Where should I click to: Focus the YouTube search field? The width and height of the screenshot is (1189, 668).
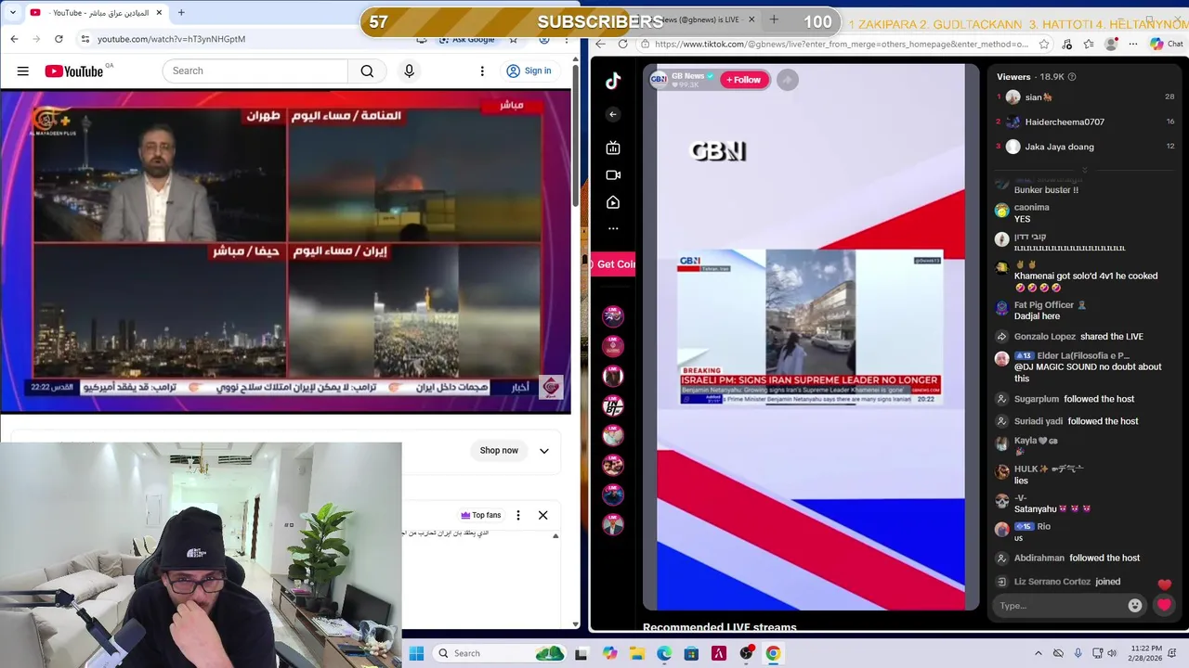point(255,71)
